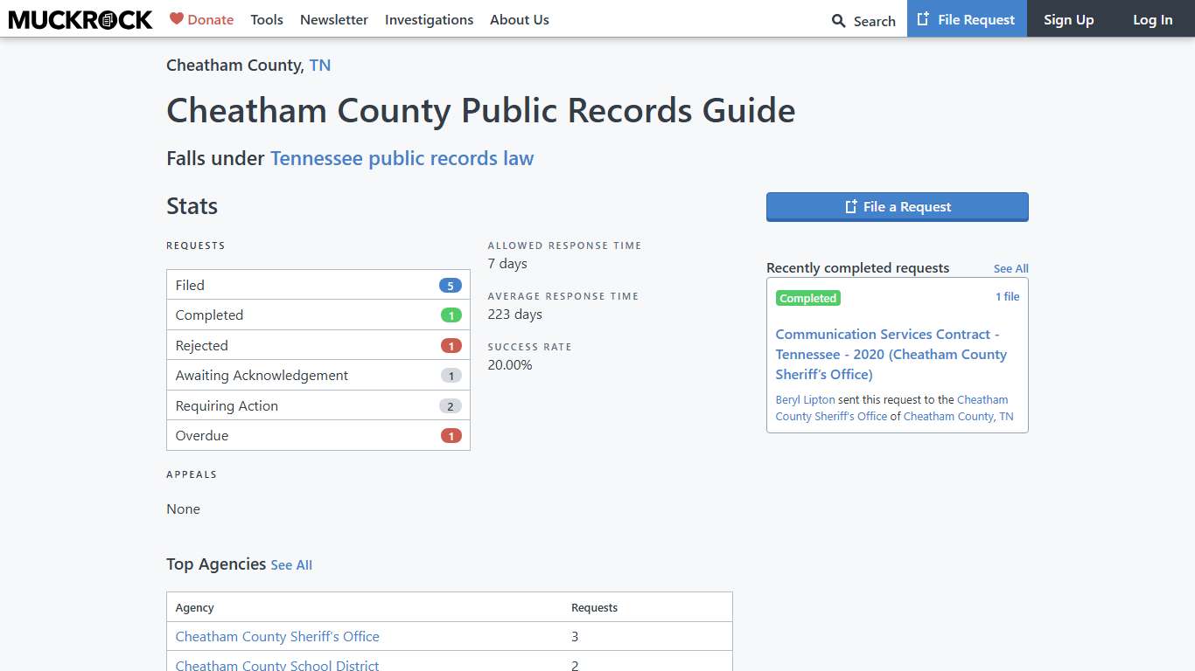
Task: Open Communication Services Contract request link
Action: (891, 354)
